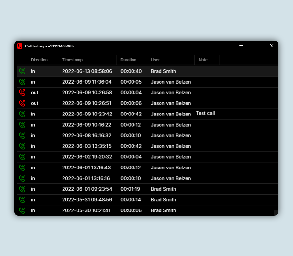Sort by the Direction column header
293x256 pixels.
(39, 60)
